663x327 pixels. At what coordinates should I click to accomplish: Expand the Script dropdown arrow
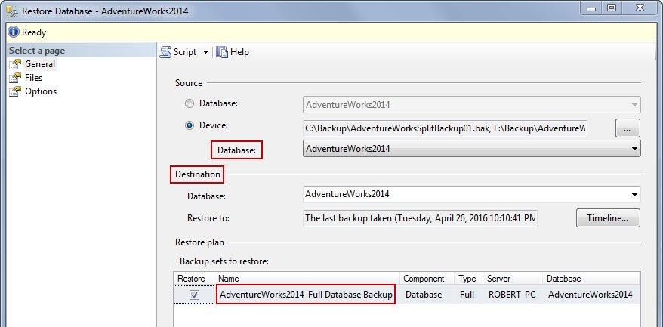coord(205,52)
